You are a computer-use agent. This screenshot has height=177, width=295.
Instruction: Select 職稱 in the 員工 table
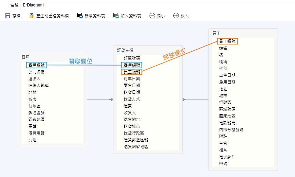click(x=223, y=61)
